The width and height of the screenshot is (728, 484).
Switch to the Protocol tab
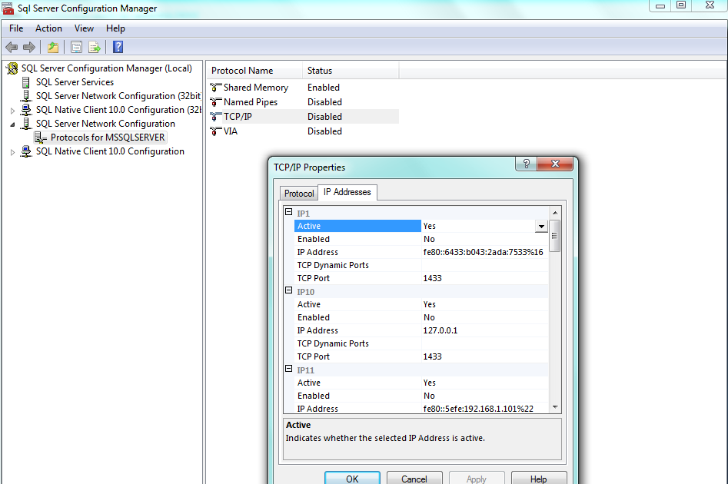tap(299, 194)
